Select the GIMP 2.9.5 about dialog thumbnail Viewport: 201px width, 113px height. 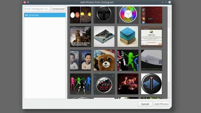[x=151, y=36]
